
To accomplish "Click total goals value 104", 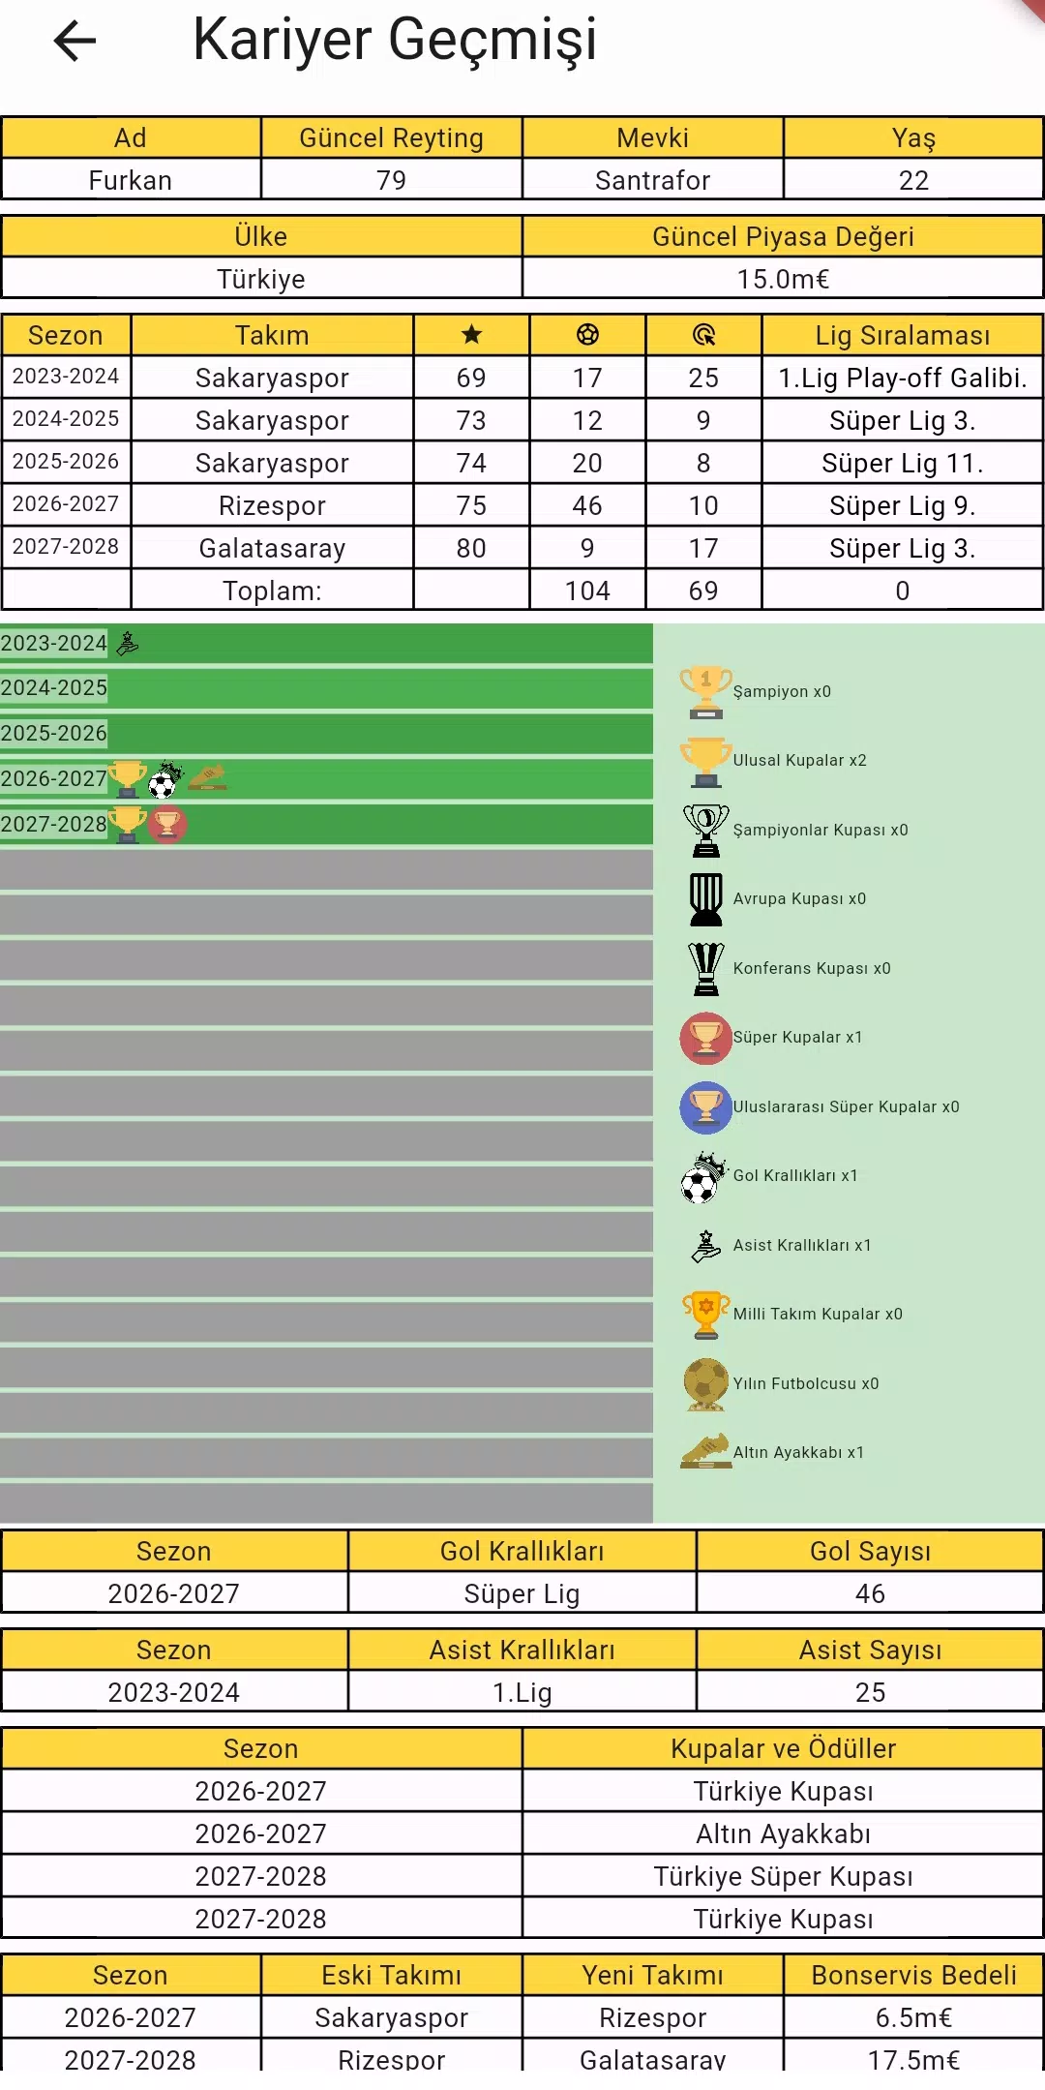I will (587, 591).
